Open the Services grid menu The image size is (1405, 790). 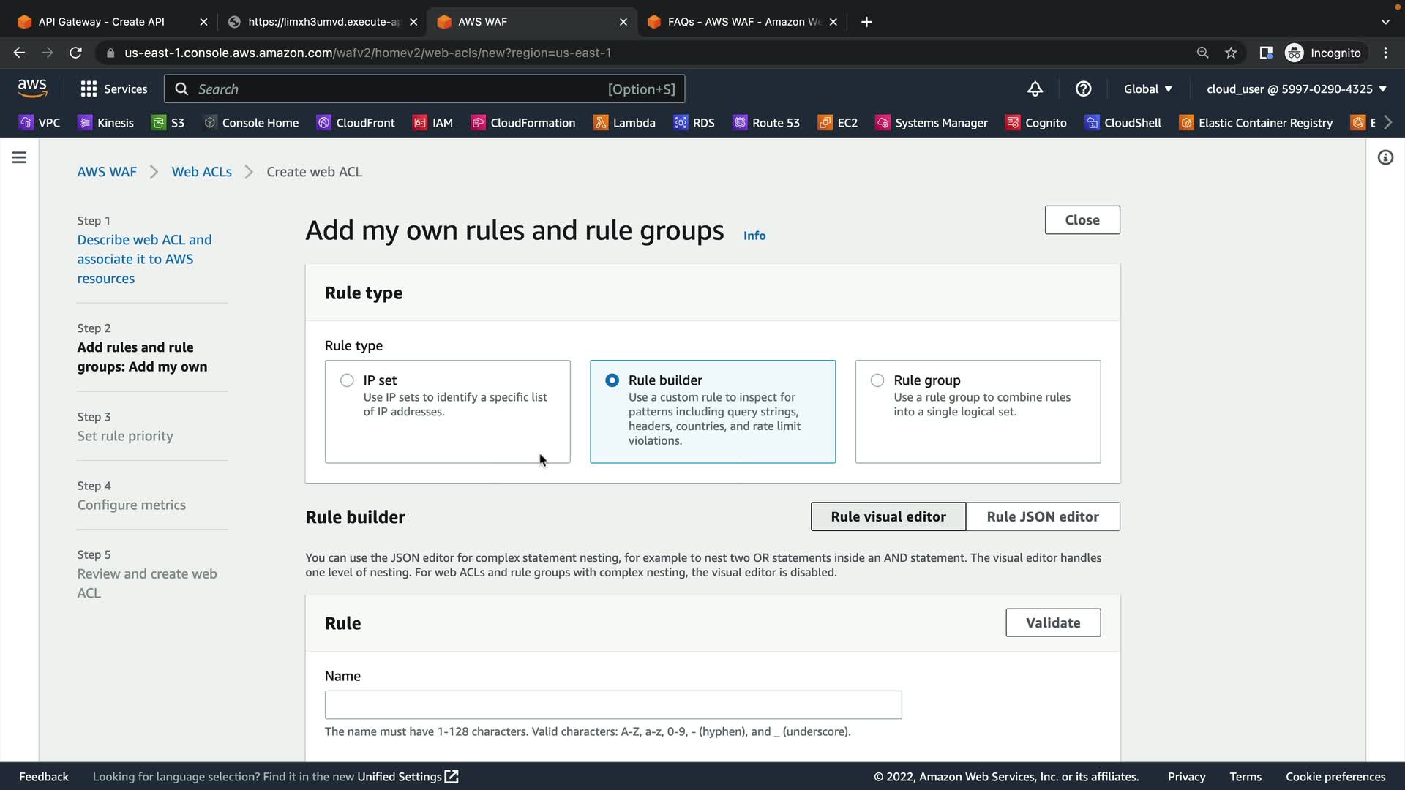[113, 89]
